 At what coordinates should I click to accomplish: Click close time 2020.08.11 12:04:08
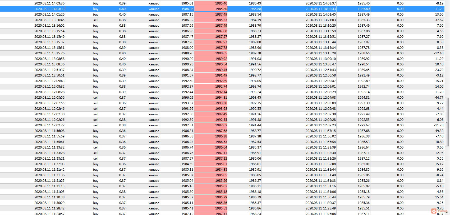321,98
